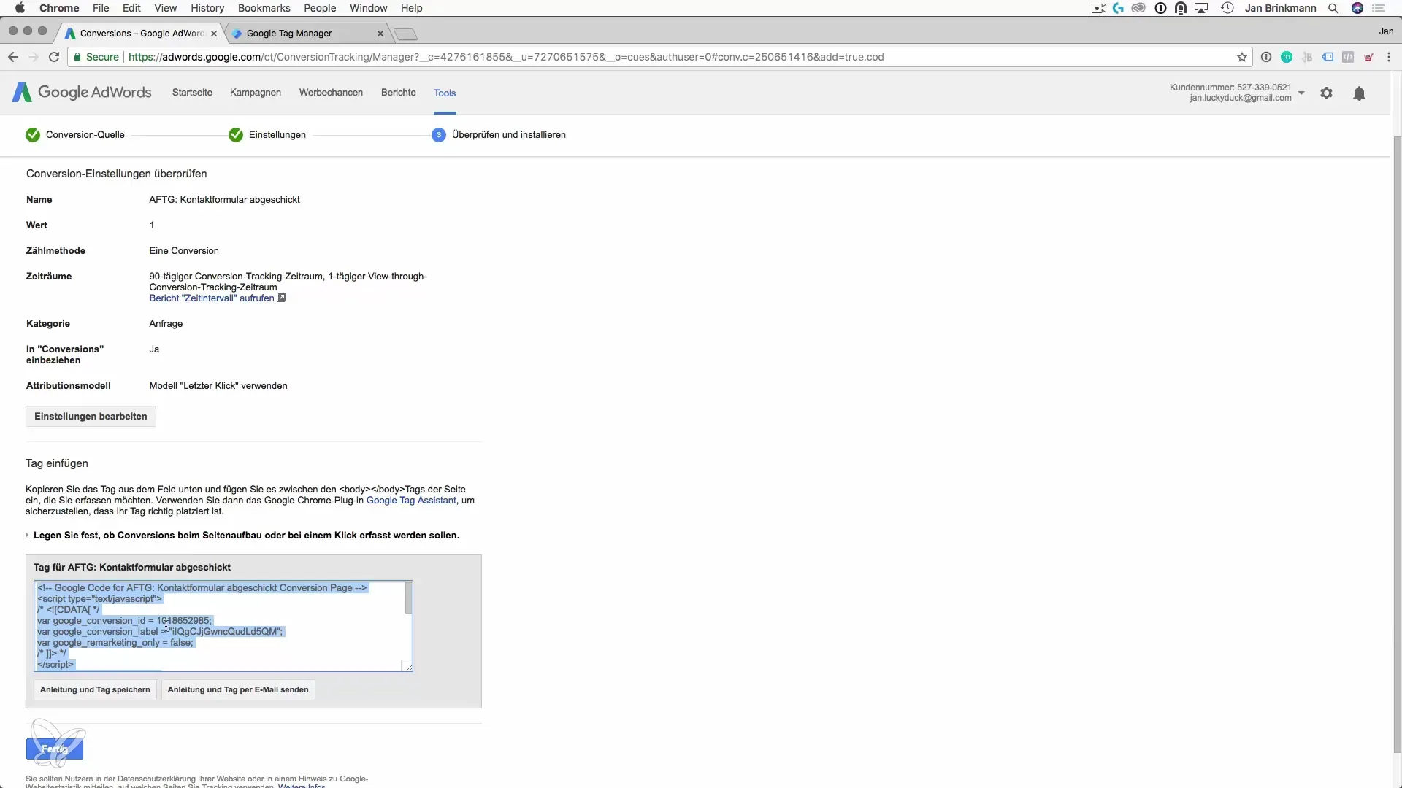
Task: Click the green circular Chrome extension icon
Action: [x=1287, y=57]
